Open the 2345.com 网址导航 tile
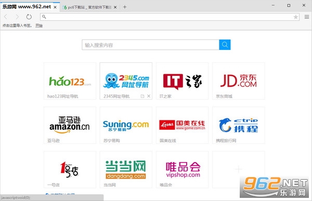Image resolution: width=312 pixels, height=201 pixels. 126,81
